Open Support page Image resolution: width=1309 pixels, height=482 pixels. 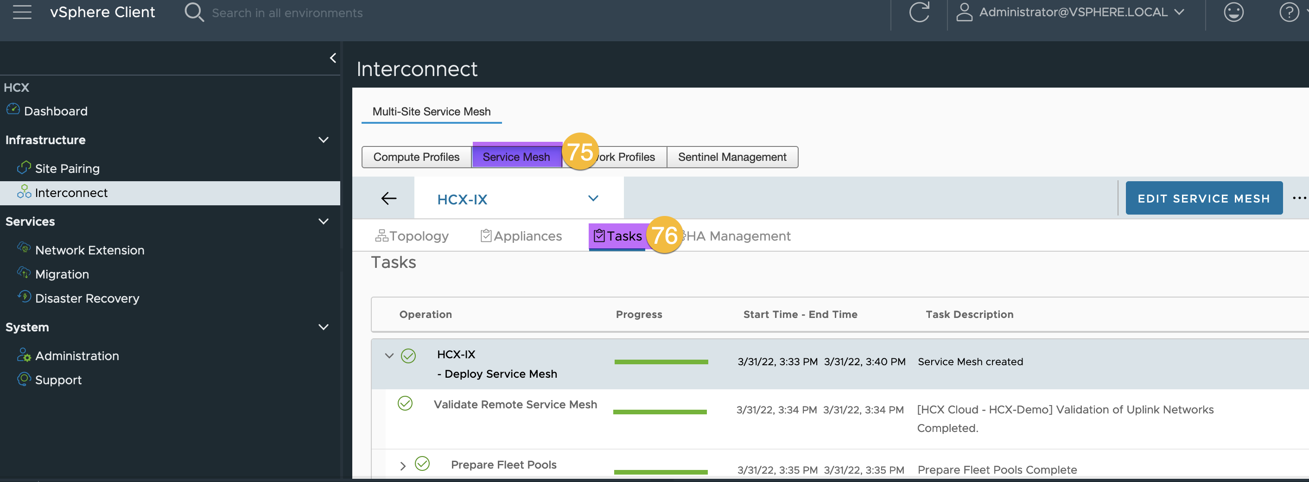tap(58, 380)
